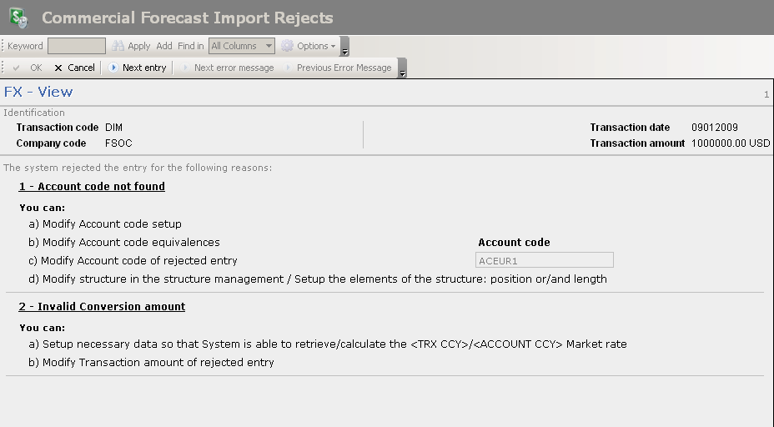The image size is (774, 427).
Task: Click the Next entry toolbar label
Action: (144, 68)
